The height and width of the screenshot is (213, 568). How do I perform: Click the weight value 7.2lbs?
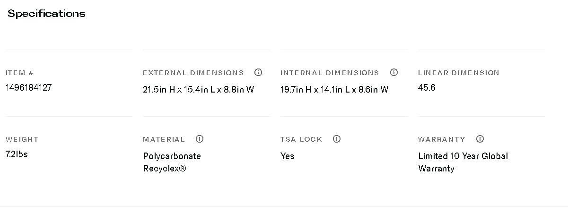(x=17, y=154)
